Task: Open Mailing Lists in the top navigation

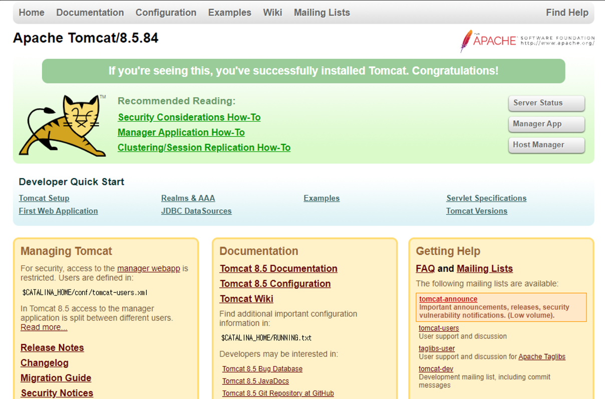Action: click(322, 13)
